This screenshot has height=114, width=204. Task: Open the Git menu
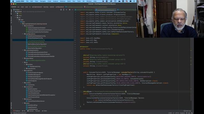coord(84,1)
